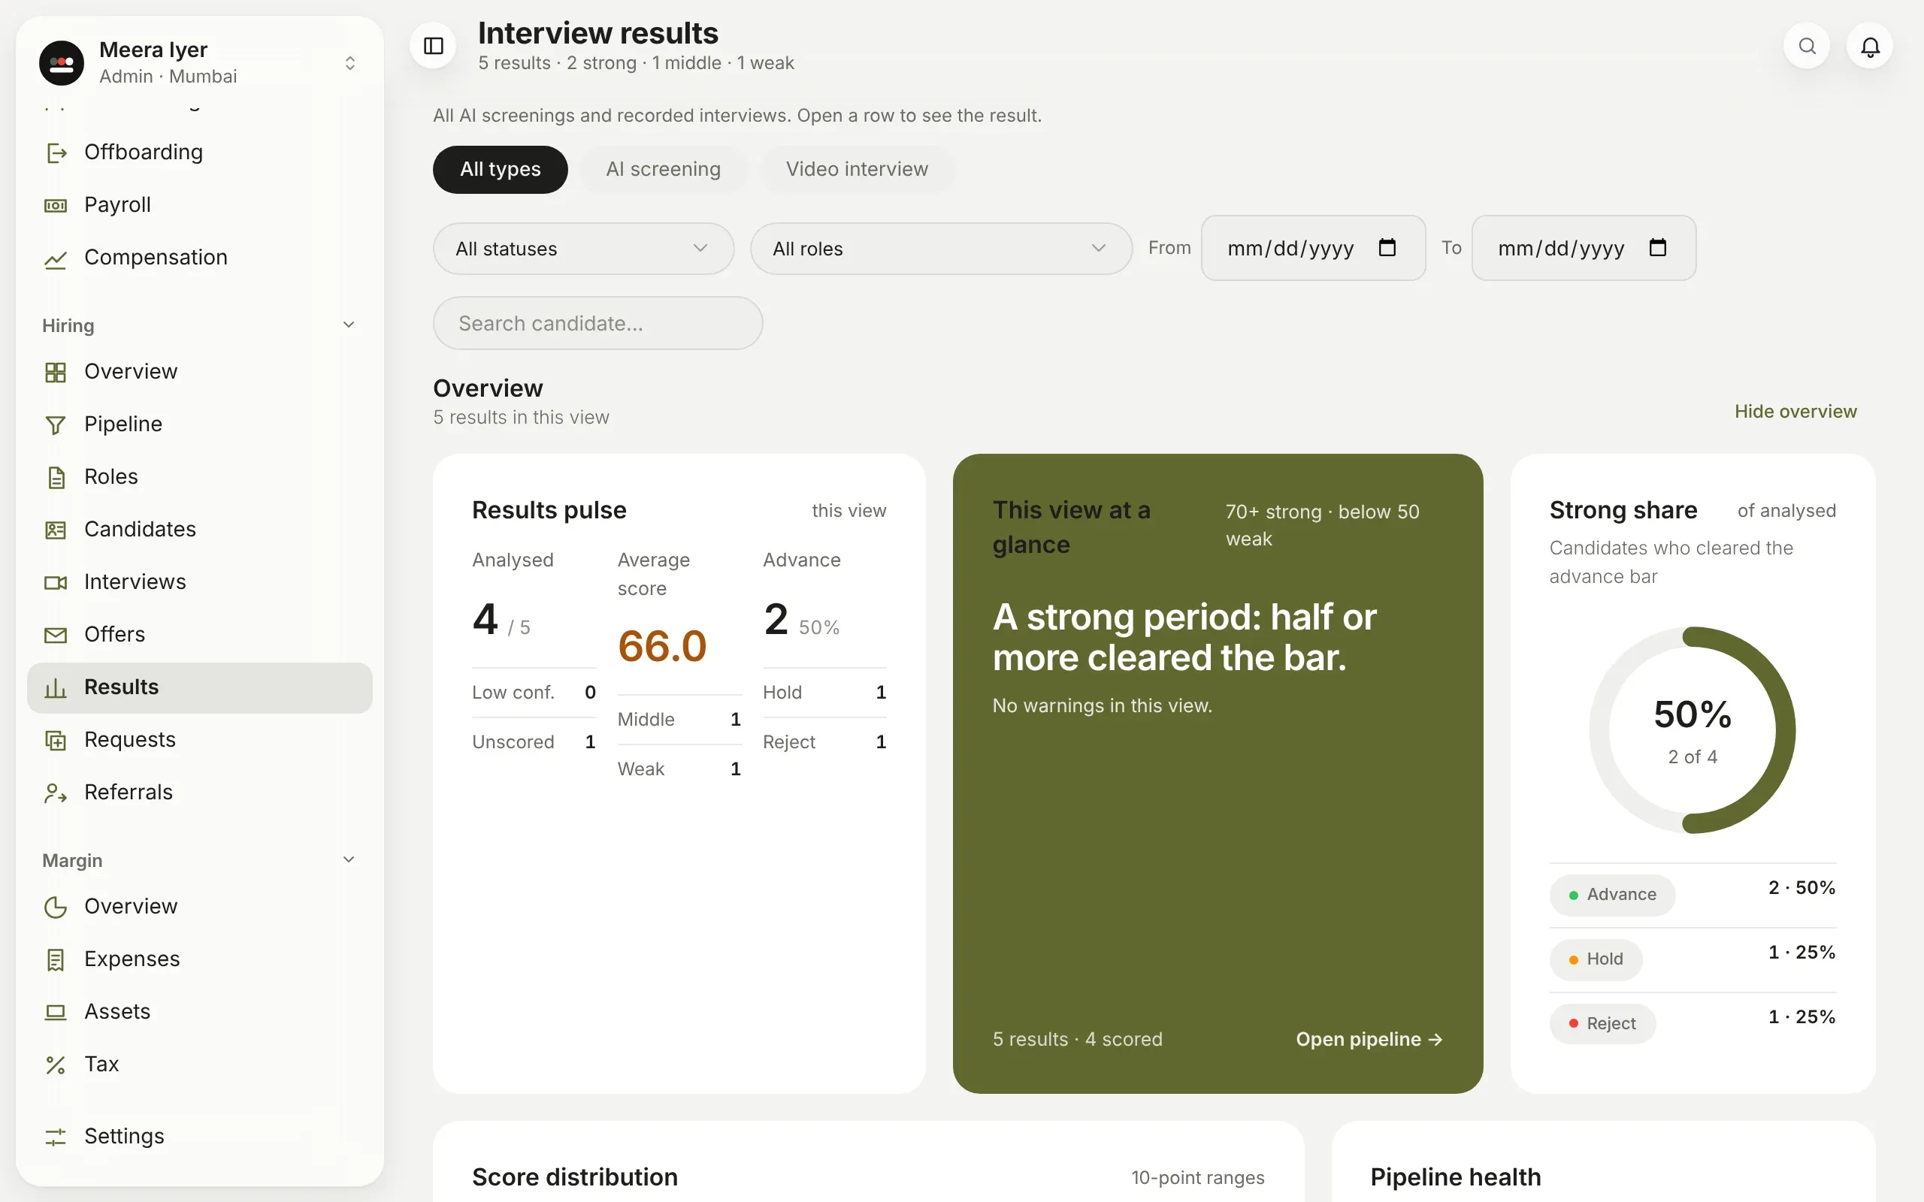
Task: Open notifications bell icon
Action: coord(1870,46)
